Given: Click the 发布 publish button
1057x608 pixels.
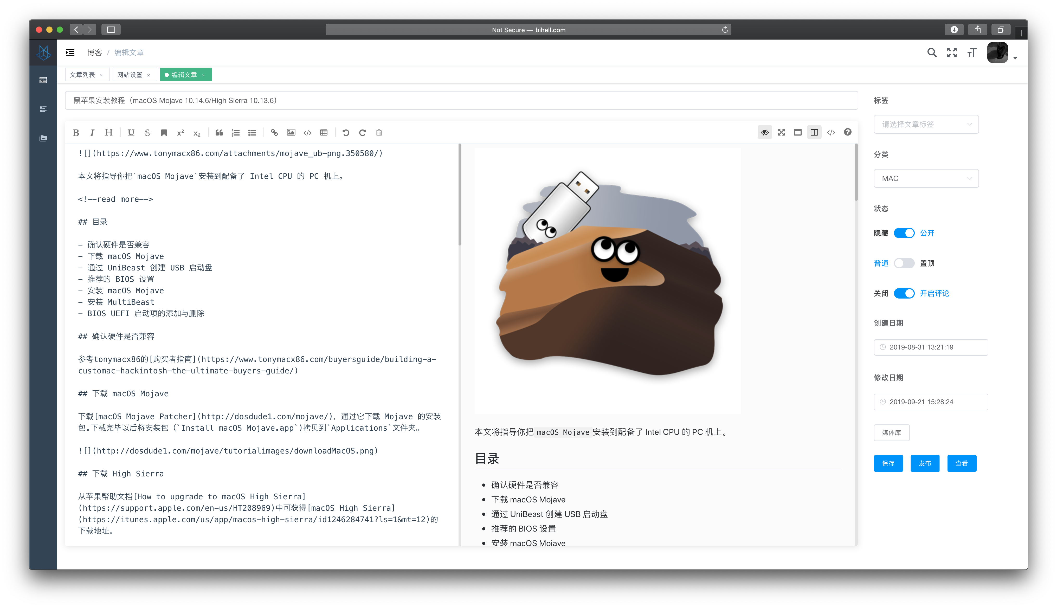Looking at the screenshot, I should (925, 463).
